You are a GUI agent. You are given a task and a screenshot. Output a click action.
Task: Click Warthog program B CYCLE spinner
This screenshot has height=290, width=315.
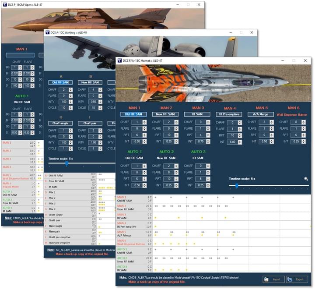tap(95, 108)
